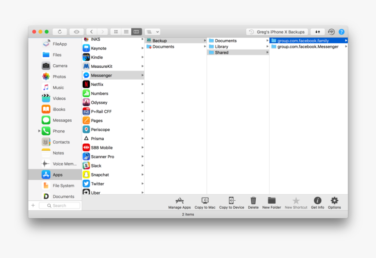Click the Wi-Fi connection icon

click(x=331, y=32)
